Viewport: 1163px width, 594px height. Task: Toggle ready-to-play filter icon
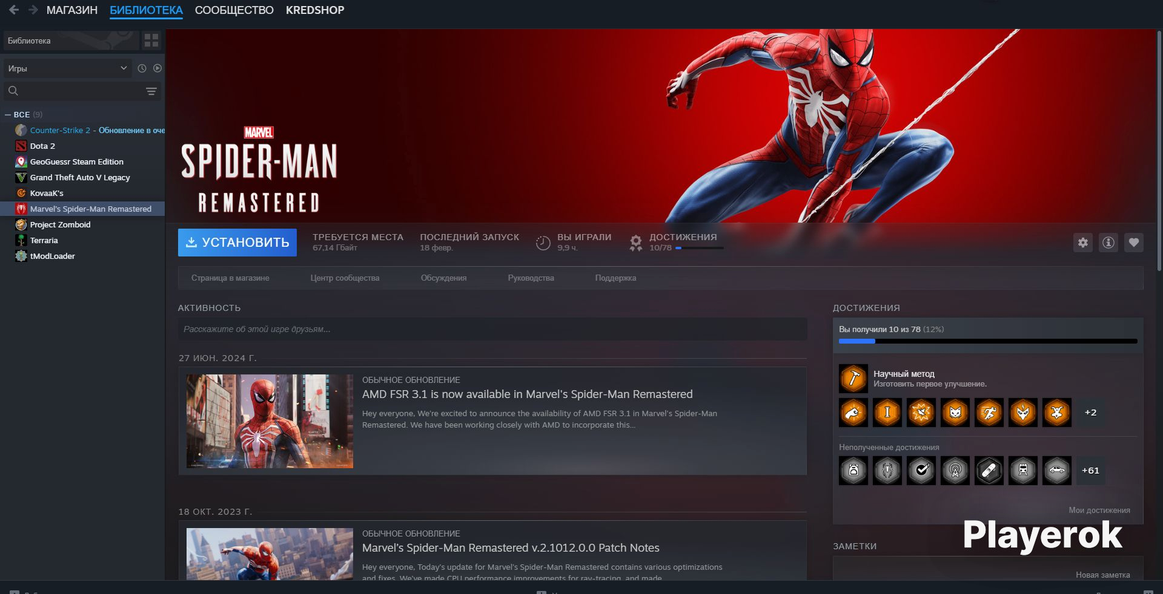(157, 68)
